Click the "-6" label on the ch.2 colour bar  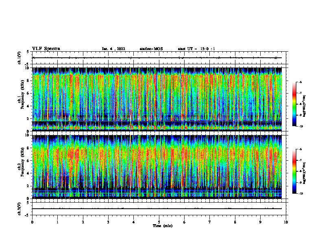pos(300,149)
